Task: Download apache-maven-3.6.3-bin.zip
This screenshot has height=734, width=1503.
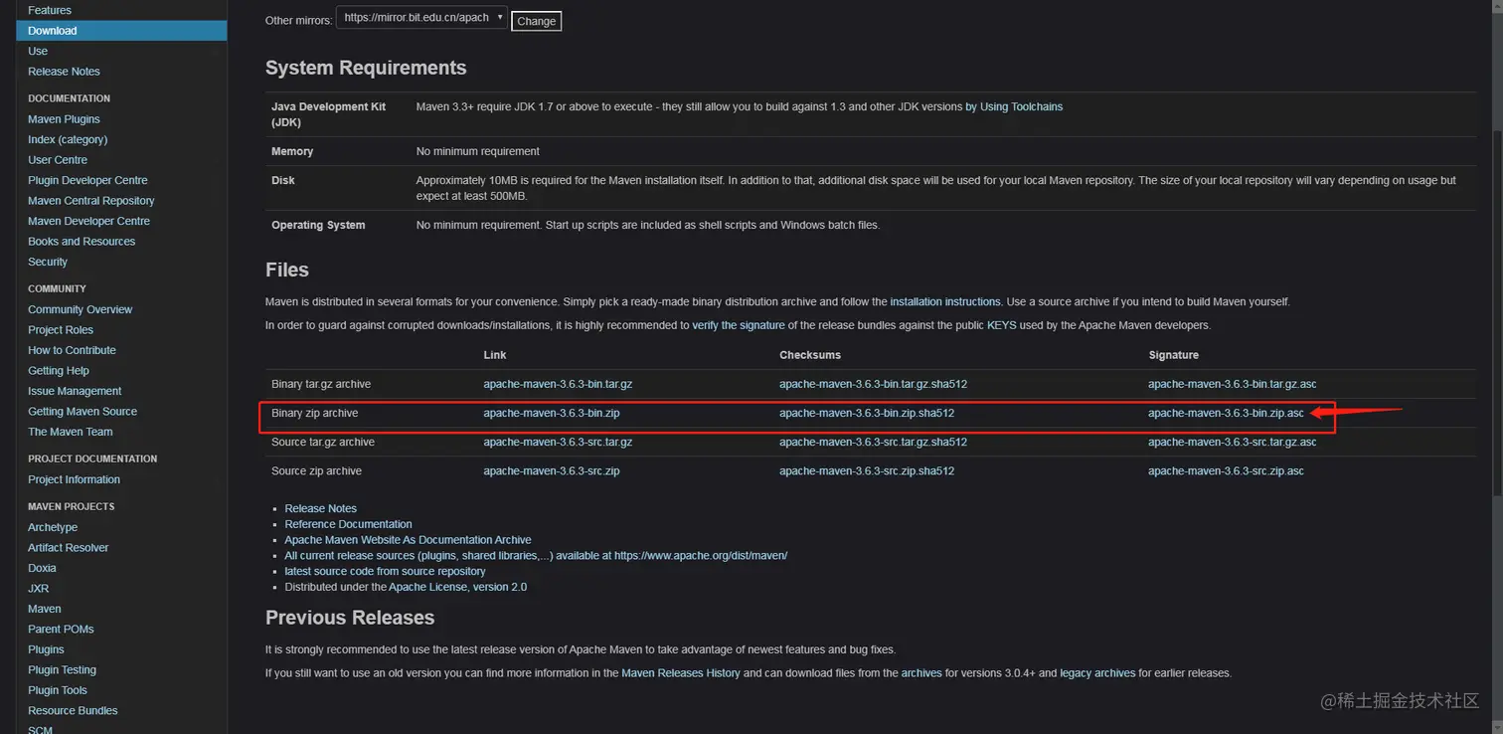Action: click(x=552, y=413)
